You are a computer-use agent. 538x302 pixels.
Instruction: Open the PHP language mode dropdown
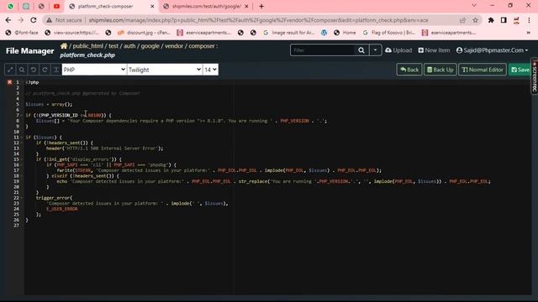pos(94,70)
